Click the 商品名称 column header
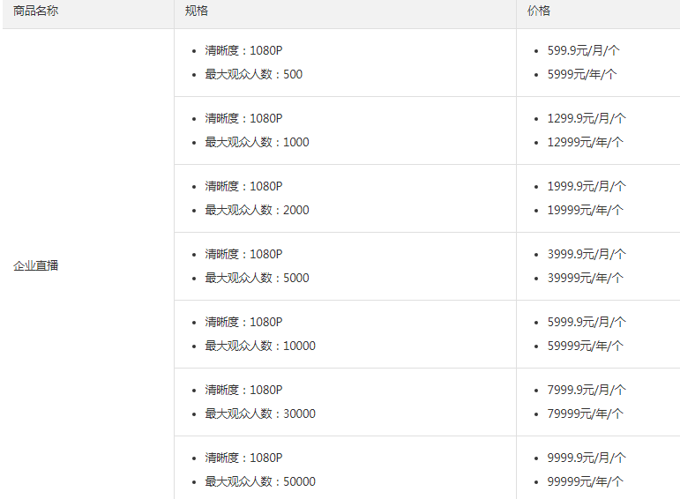This screenshot has width=680, height=499. [x=35, y=11]
